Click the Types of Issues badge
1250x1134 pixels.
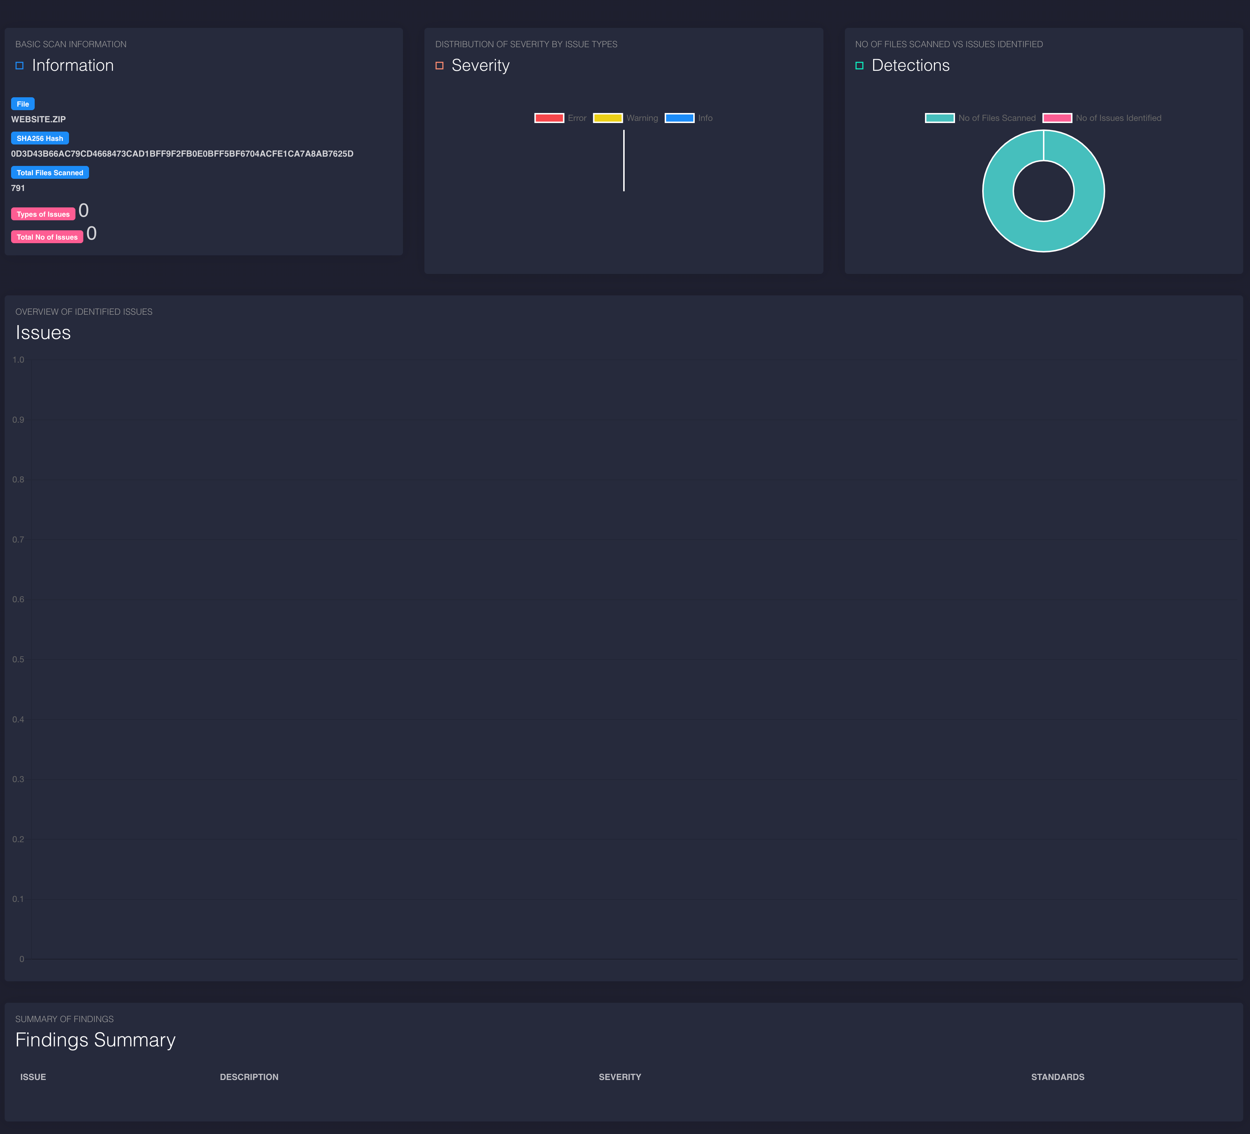click(43, 215)
